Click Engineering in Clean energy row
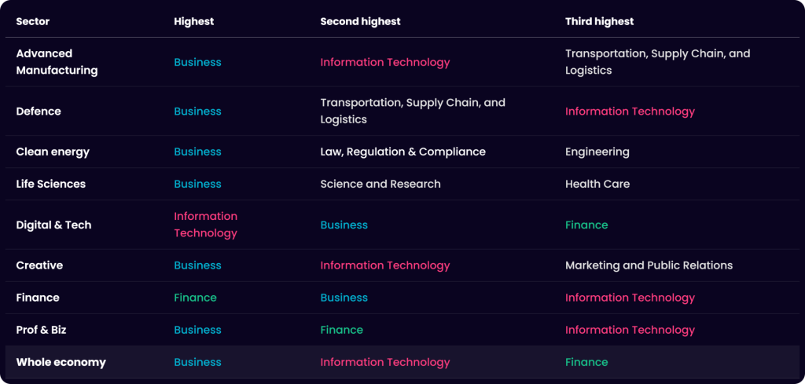The width and height of the screenshot is (805, 384). (597, 152)
